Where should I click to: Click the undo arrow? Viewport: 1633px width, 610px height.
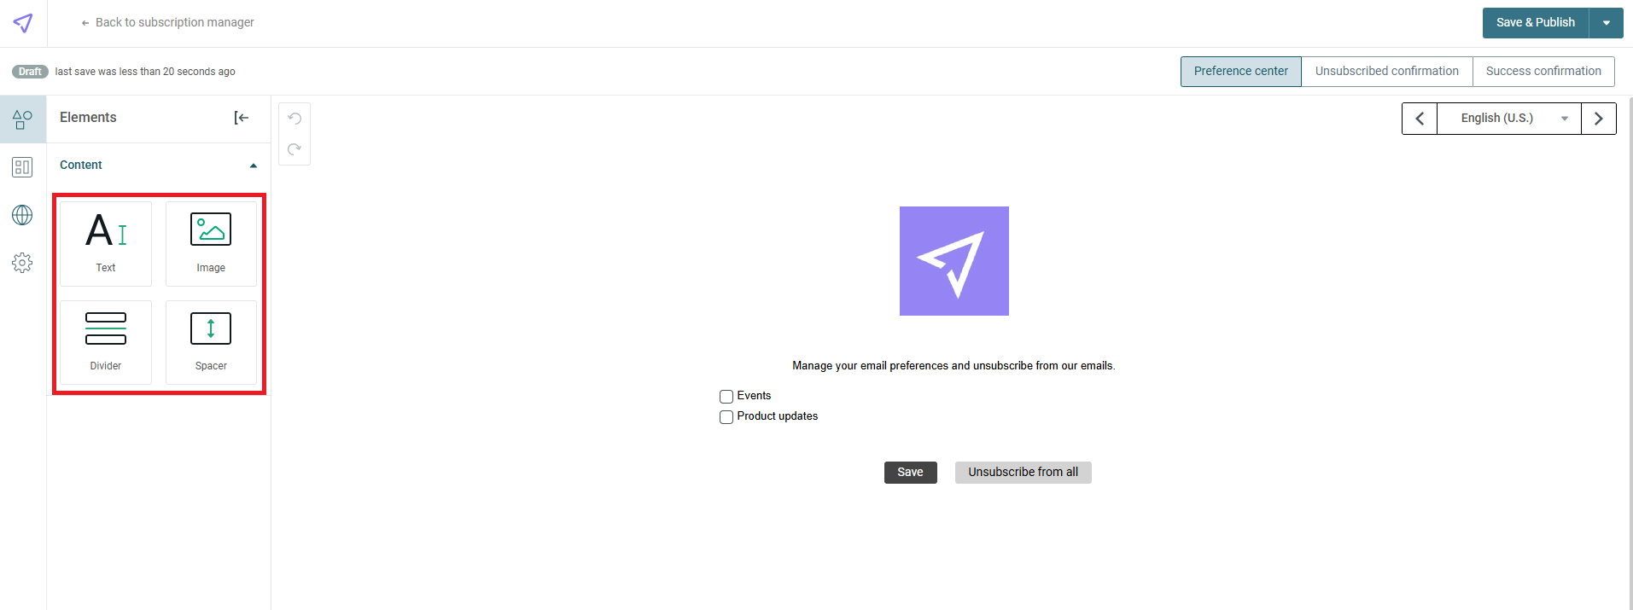point(295,119)
